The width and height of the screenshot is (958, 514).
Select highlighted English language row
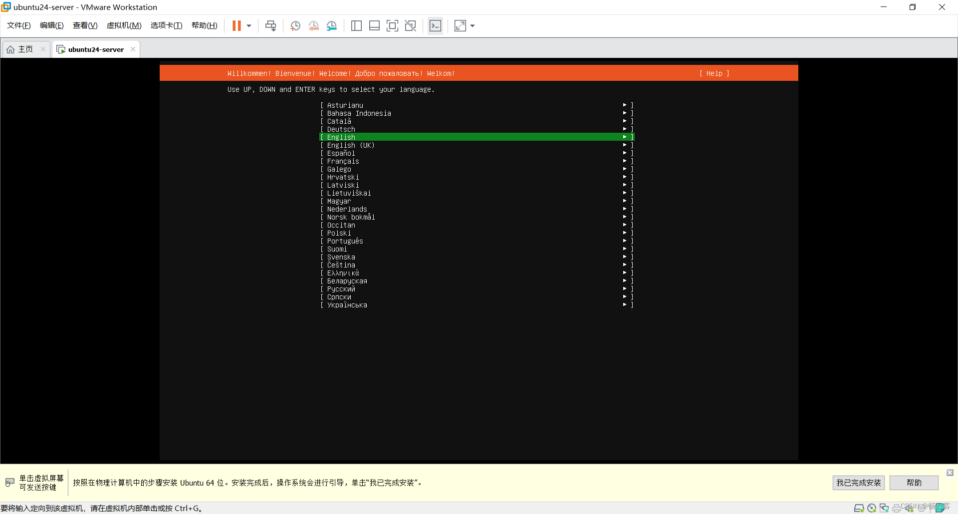(x=477, y=137)
